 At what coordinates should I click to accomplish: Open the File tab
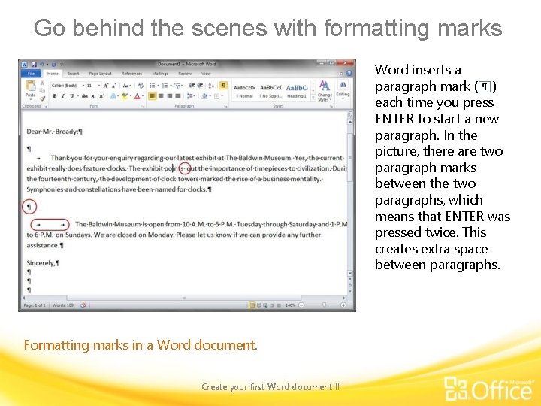point(31,74)
